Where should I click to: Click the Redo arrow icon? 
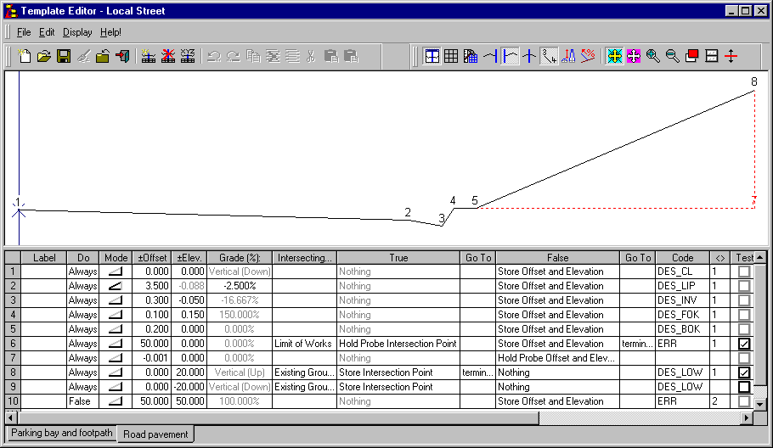click(234, 56)
